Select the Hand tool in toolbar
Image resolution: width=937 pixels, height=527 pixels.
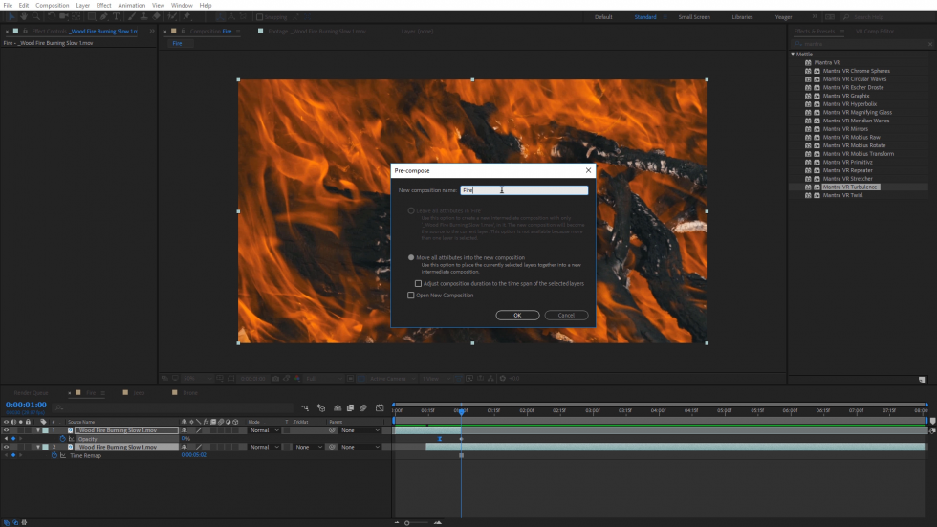click(x=22, y=16)
